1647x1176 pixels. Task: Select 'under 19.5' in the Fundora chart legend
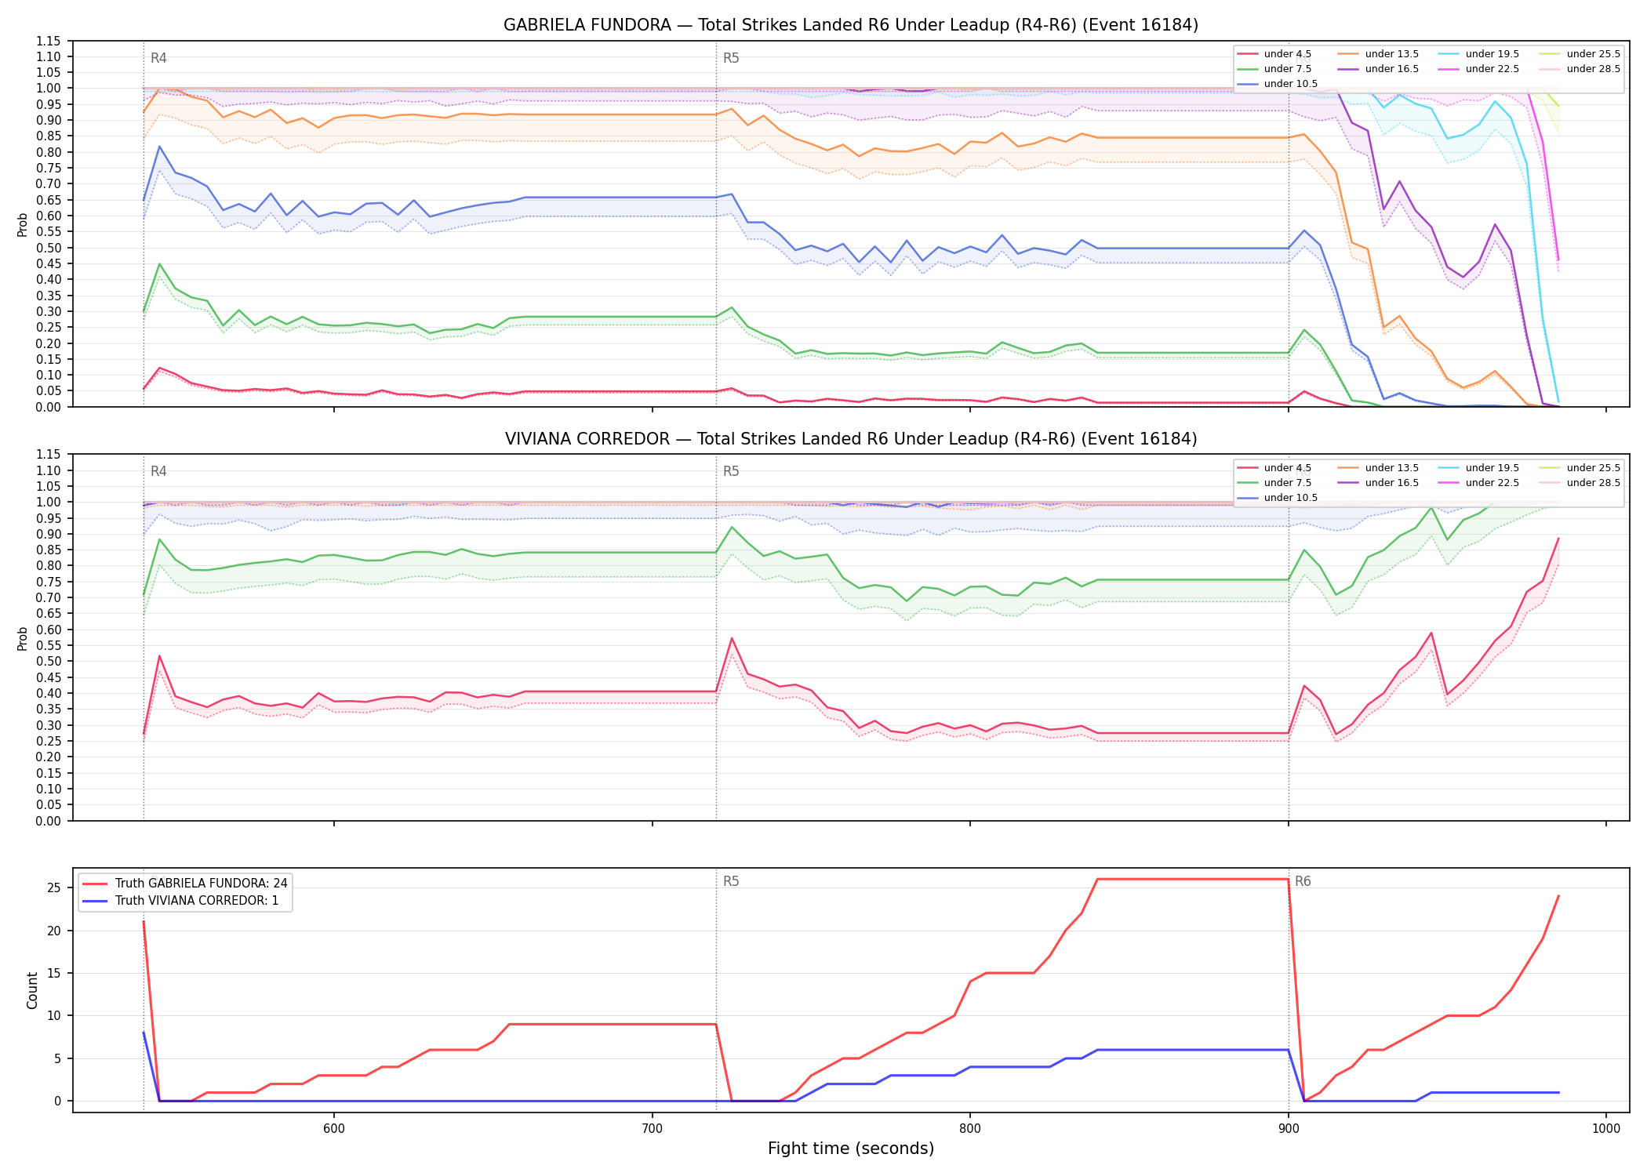pyautogui.click(x=1478, y=54)
